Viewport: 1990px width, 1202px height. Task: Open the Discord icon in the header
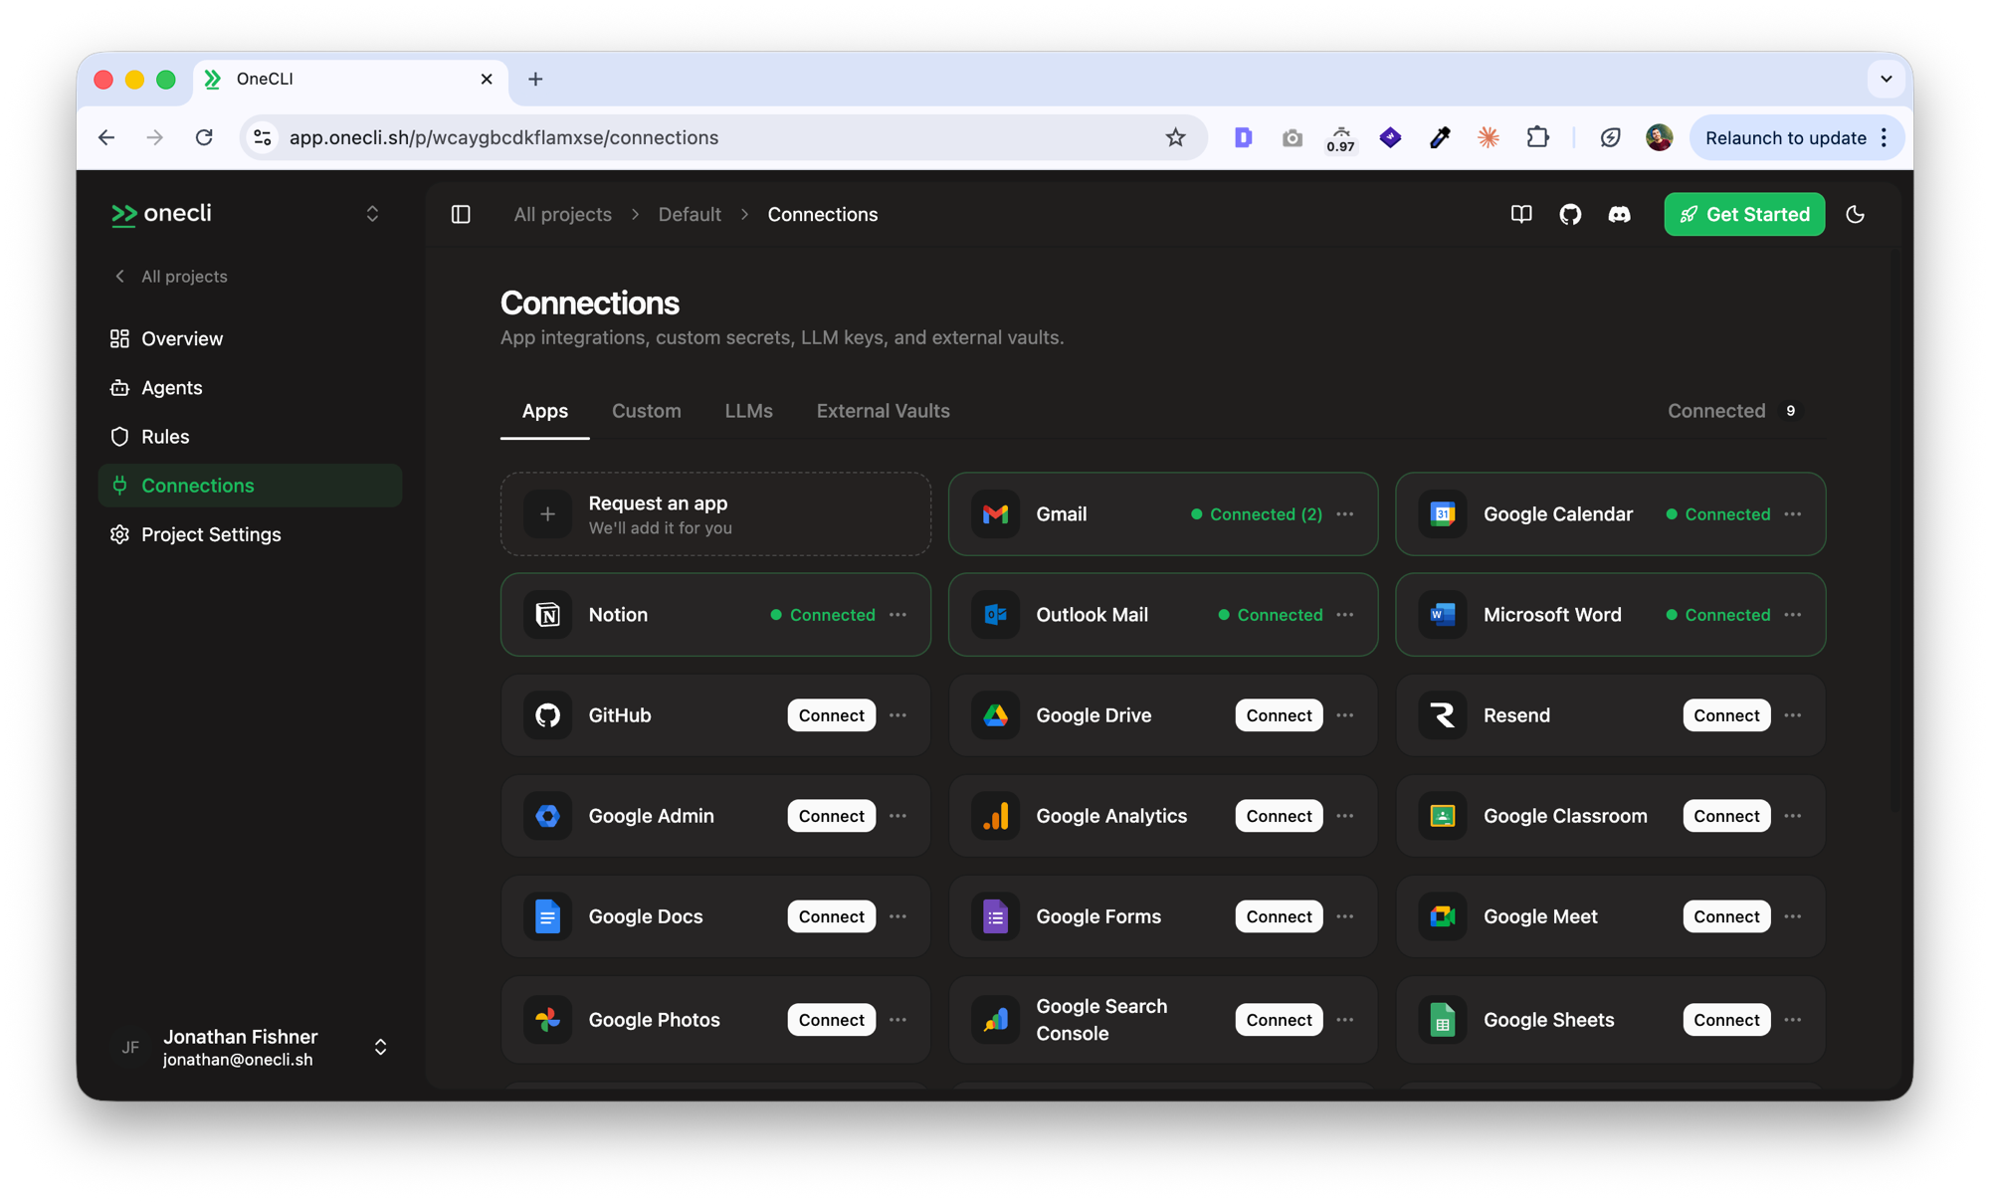[1619, 214]
